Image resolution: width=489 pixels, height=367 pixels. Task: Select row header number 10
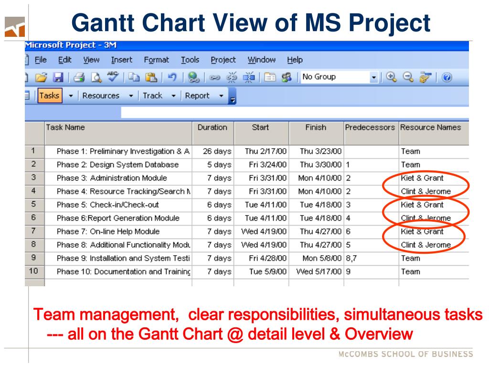coord(34,271)
